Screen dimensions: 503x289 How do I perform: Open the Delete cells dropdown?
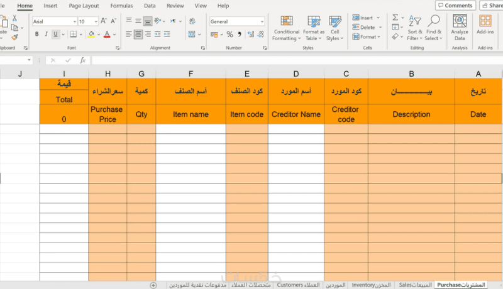pos(380,27)
